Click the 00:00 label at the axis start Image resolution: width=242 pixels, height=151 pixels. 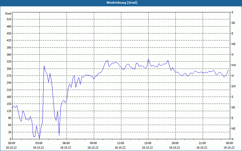click(x=11, y=143)
